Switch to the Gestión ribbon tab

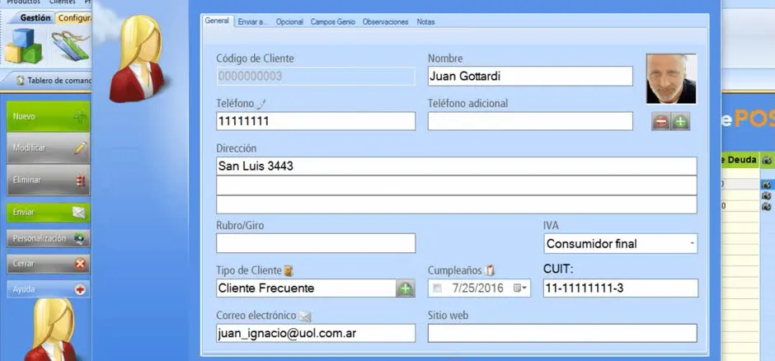pos(35,18)
